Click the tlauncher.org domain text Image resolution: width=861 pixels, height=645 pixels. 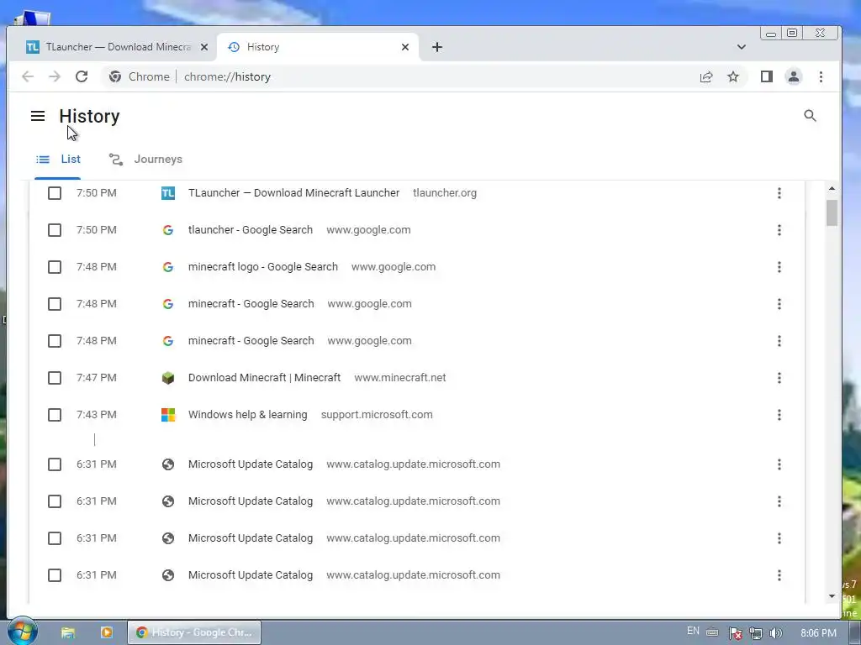(445, 193)
